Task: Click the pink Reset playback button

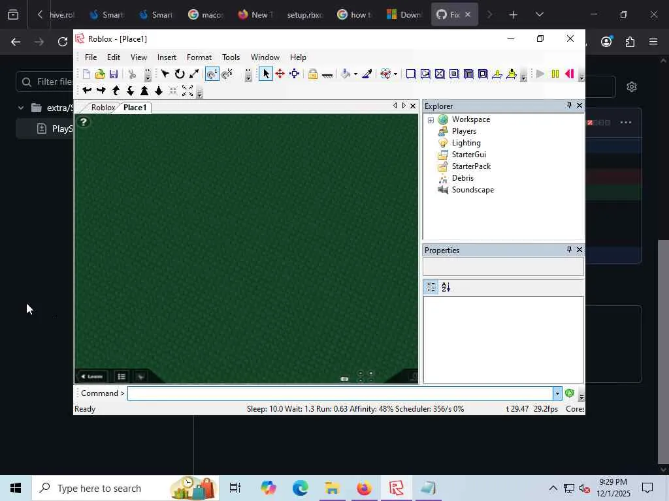Action: [x=570, y=74]
